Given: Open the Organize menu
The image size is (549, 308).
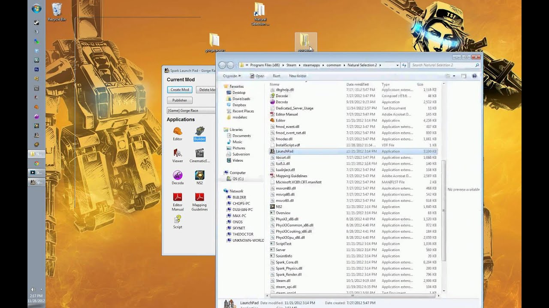Looking at the screenshot, I should click(x=232, y=76).
